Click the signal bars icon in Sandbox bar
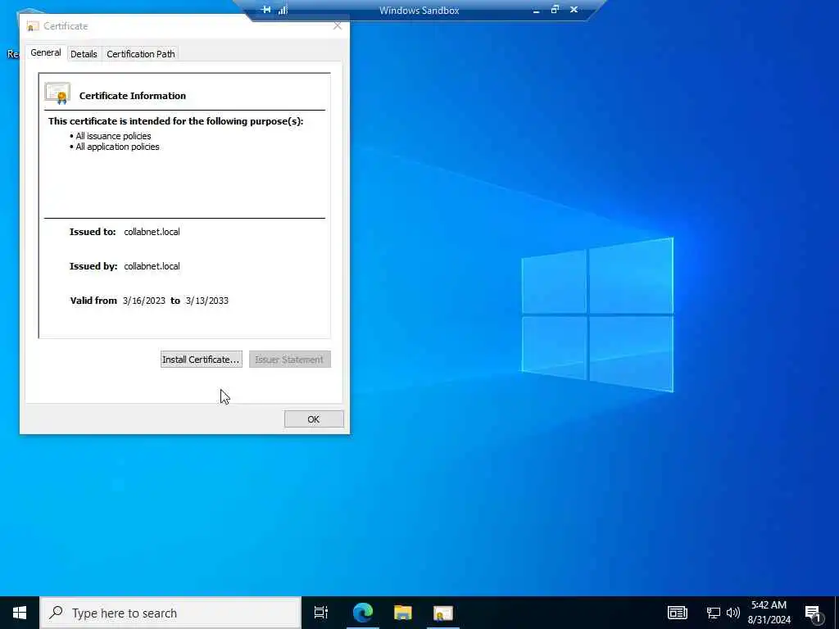This screenshot has width=839, height=629. click(283, 10)
